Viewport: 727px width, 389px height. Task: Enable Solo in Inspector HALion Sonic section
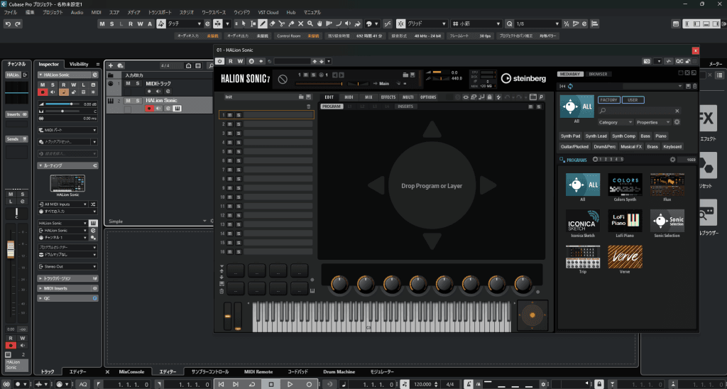(53, 84)
